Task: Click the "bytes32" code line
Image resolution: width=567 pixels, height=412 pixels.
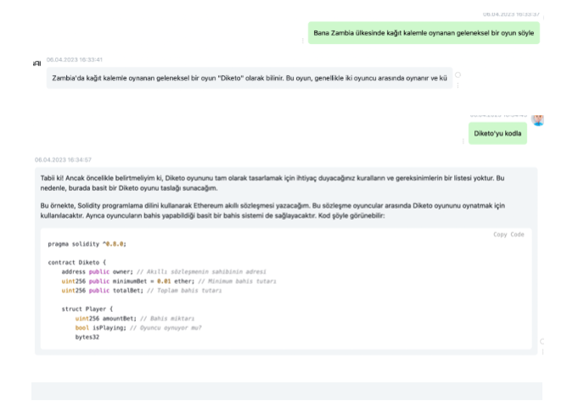Action: pos(87,337)
